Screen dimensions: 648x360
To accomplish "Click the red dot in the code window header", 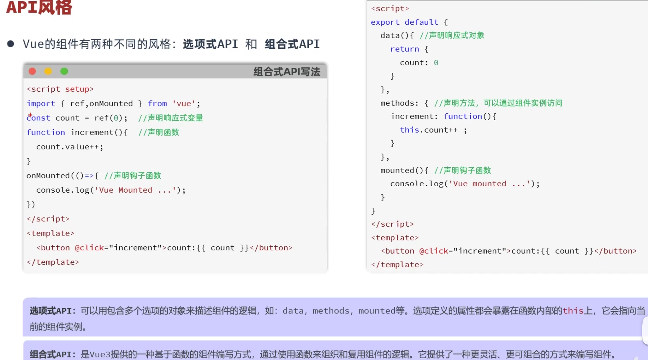I will click(32, 71).
